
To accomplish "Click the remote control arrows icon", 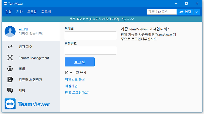I will 10,47.
